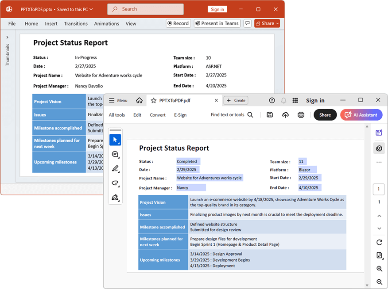Click the Upcoming milestones cell in the PDF
Image resolution: width=388 pixels, height=289 pixels.
point(163,260)
